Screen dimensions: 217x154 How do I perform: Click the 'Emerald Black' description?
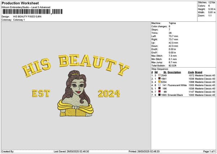pyautogui.click(x=175, y=95)
